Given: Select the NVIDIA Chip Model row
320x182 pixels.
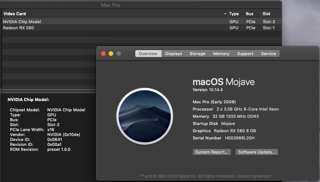Looking at the screenshot, I should tap(142, 22).
